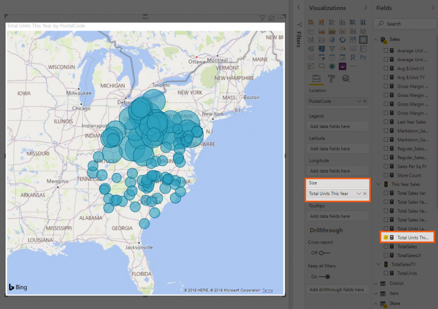438x309 pixels.
Task: Open More options on the map visual
Action: click(x=280, y=18)
